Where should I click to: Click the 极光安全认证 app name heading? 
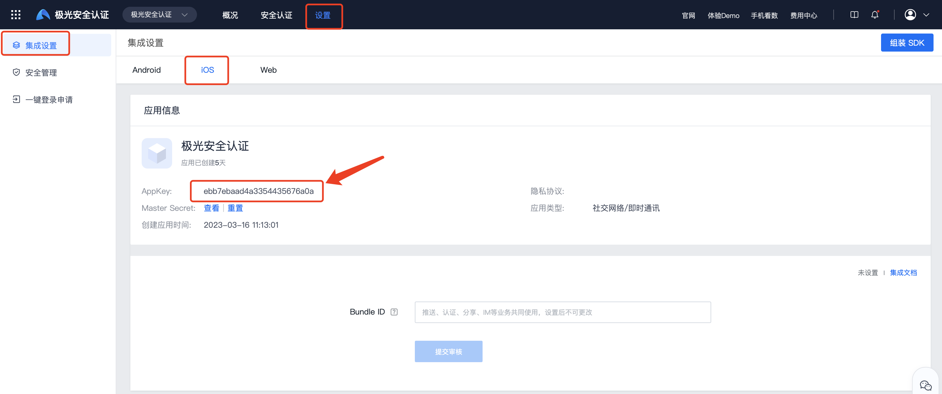click(215, 146)
